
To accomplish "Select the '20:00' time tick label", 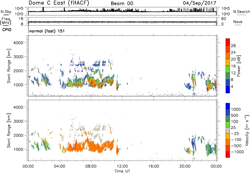I will 185,166.
